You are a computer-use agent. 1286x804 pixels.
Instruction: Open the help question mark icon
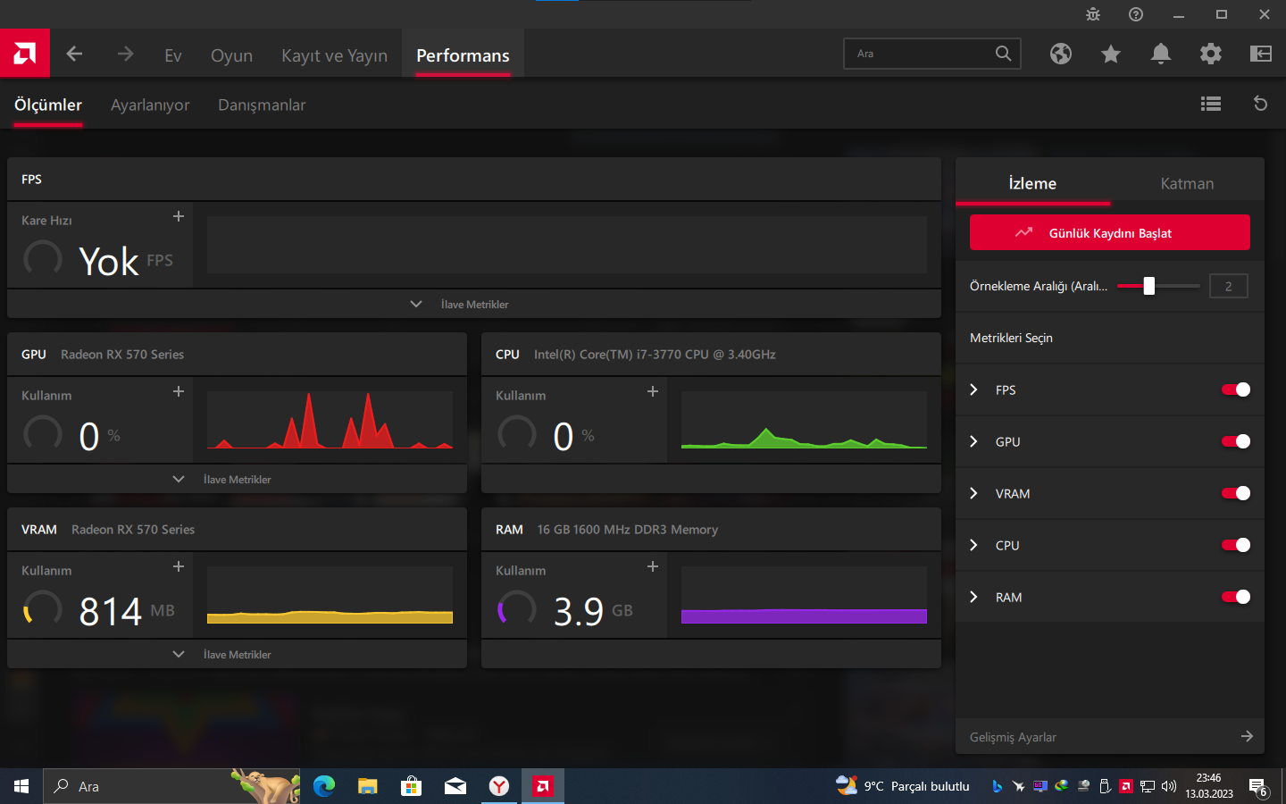1136,14
